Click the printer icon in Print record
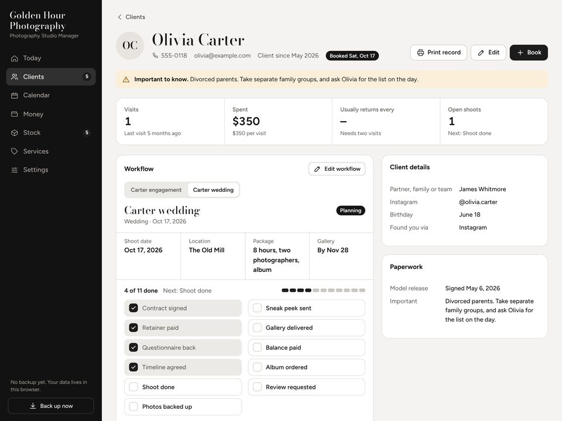 pos(420,53)
